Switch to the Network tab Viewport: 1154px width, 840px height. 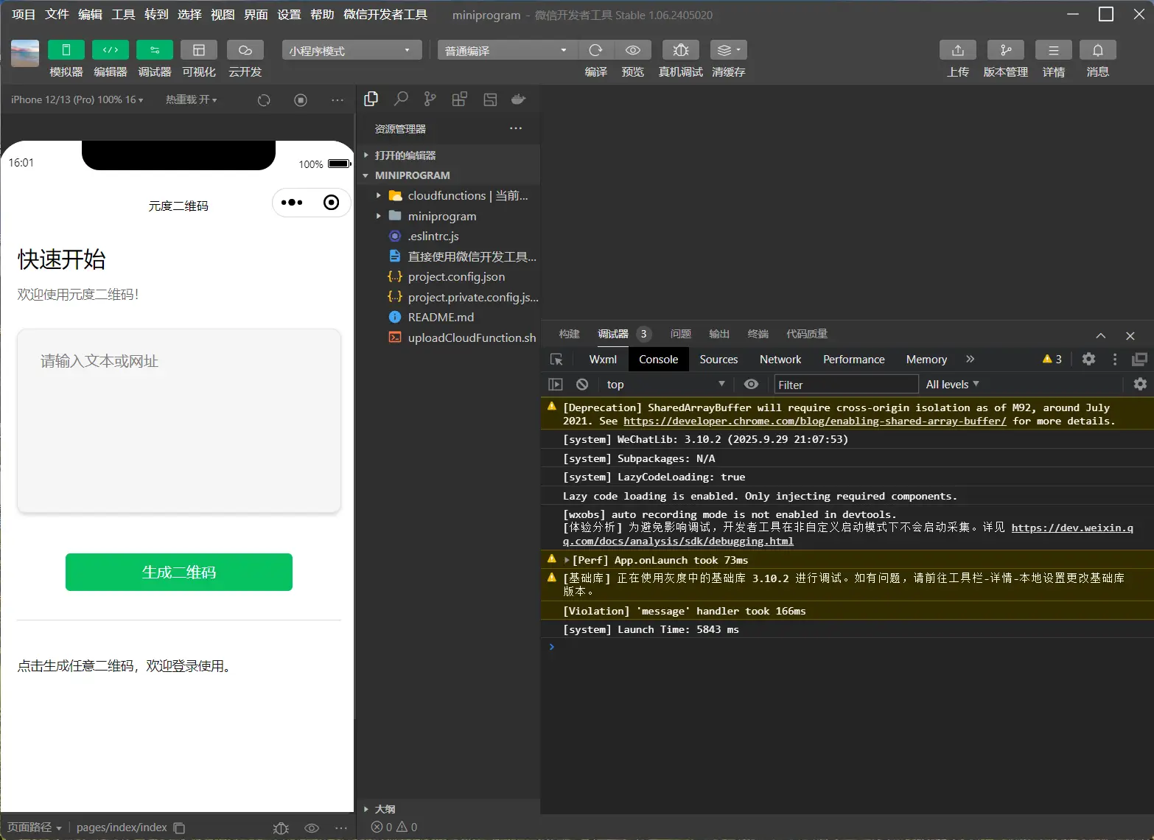780,360
